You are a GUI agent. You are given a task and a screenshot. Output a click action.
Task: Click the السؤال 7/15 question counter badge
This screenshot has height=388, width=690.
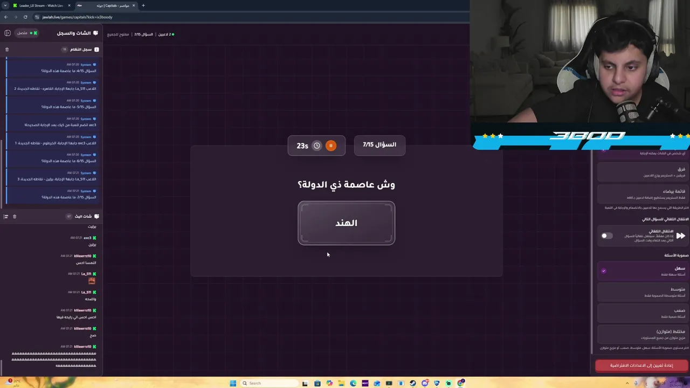click(379, 145)
